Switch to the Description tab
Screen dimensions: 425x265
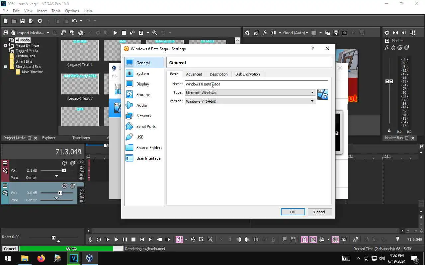(x=218, y=74)
